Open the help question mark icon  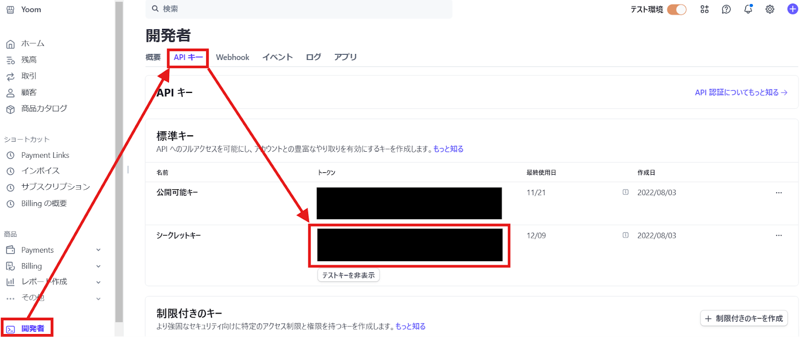pyautogui.click(x=726, y=9)
